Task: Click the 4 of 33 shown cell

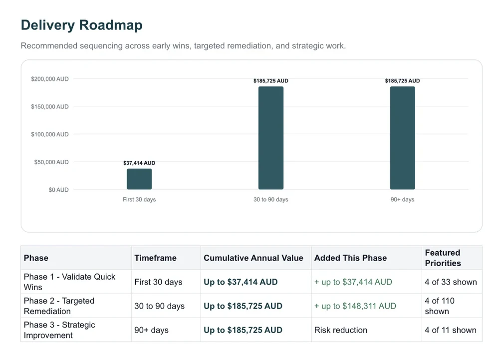Action: pyautogui.click(x=452, y=282)
